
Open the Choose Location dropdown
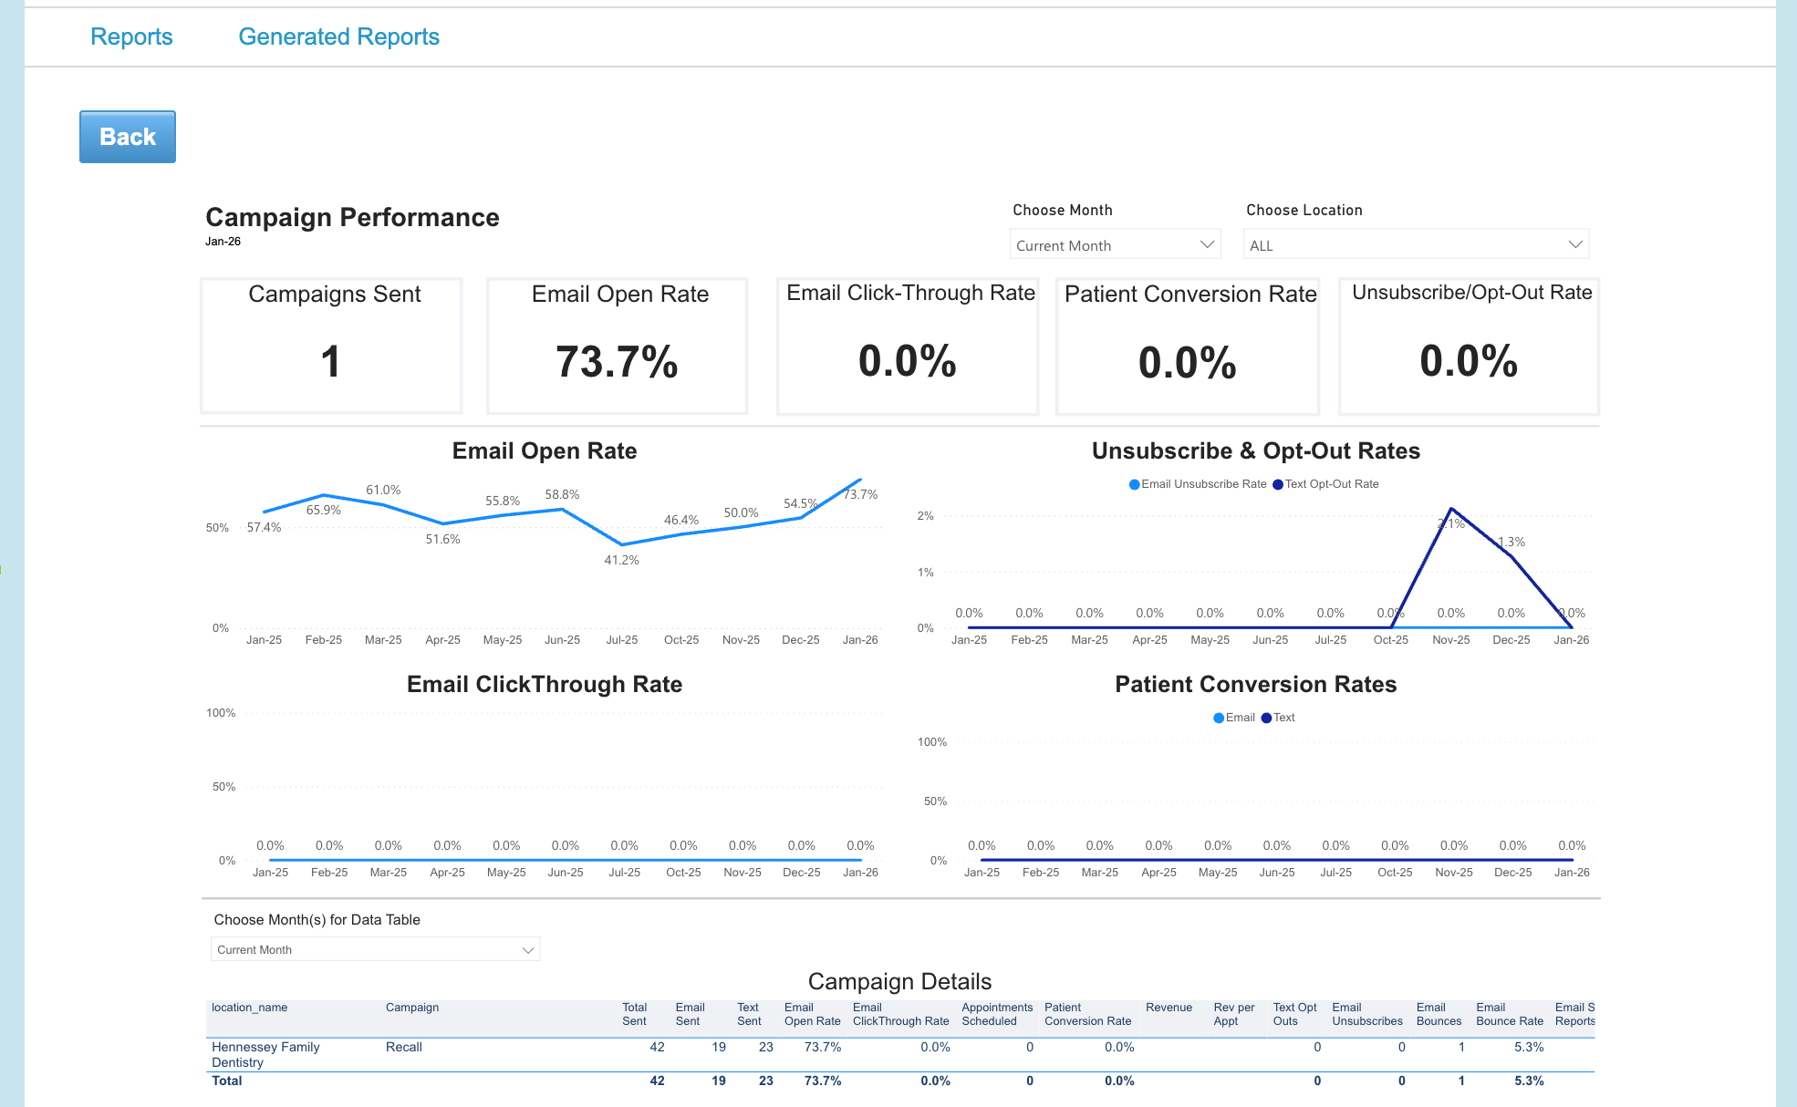(x=1415, y=244)
